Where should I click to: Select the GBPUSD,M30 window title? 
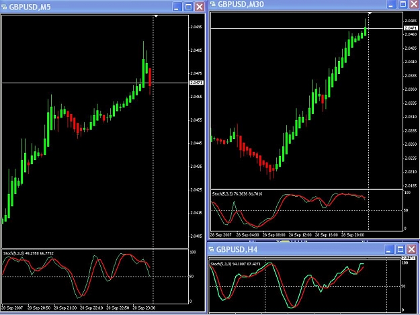(x=241, y=4)
